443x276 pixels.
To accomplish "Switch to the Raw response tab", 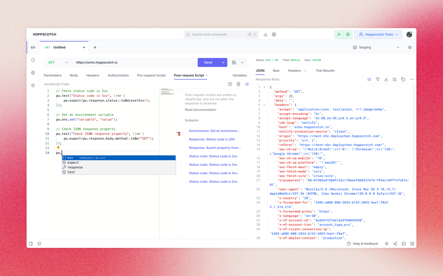I will [x=276, y=71].
